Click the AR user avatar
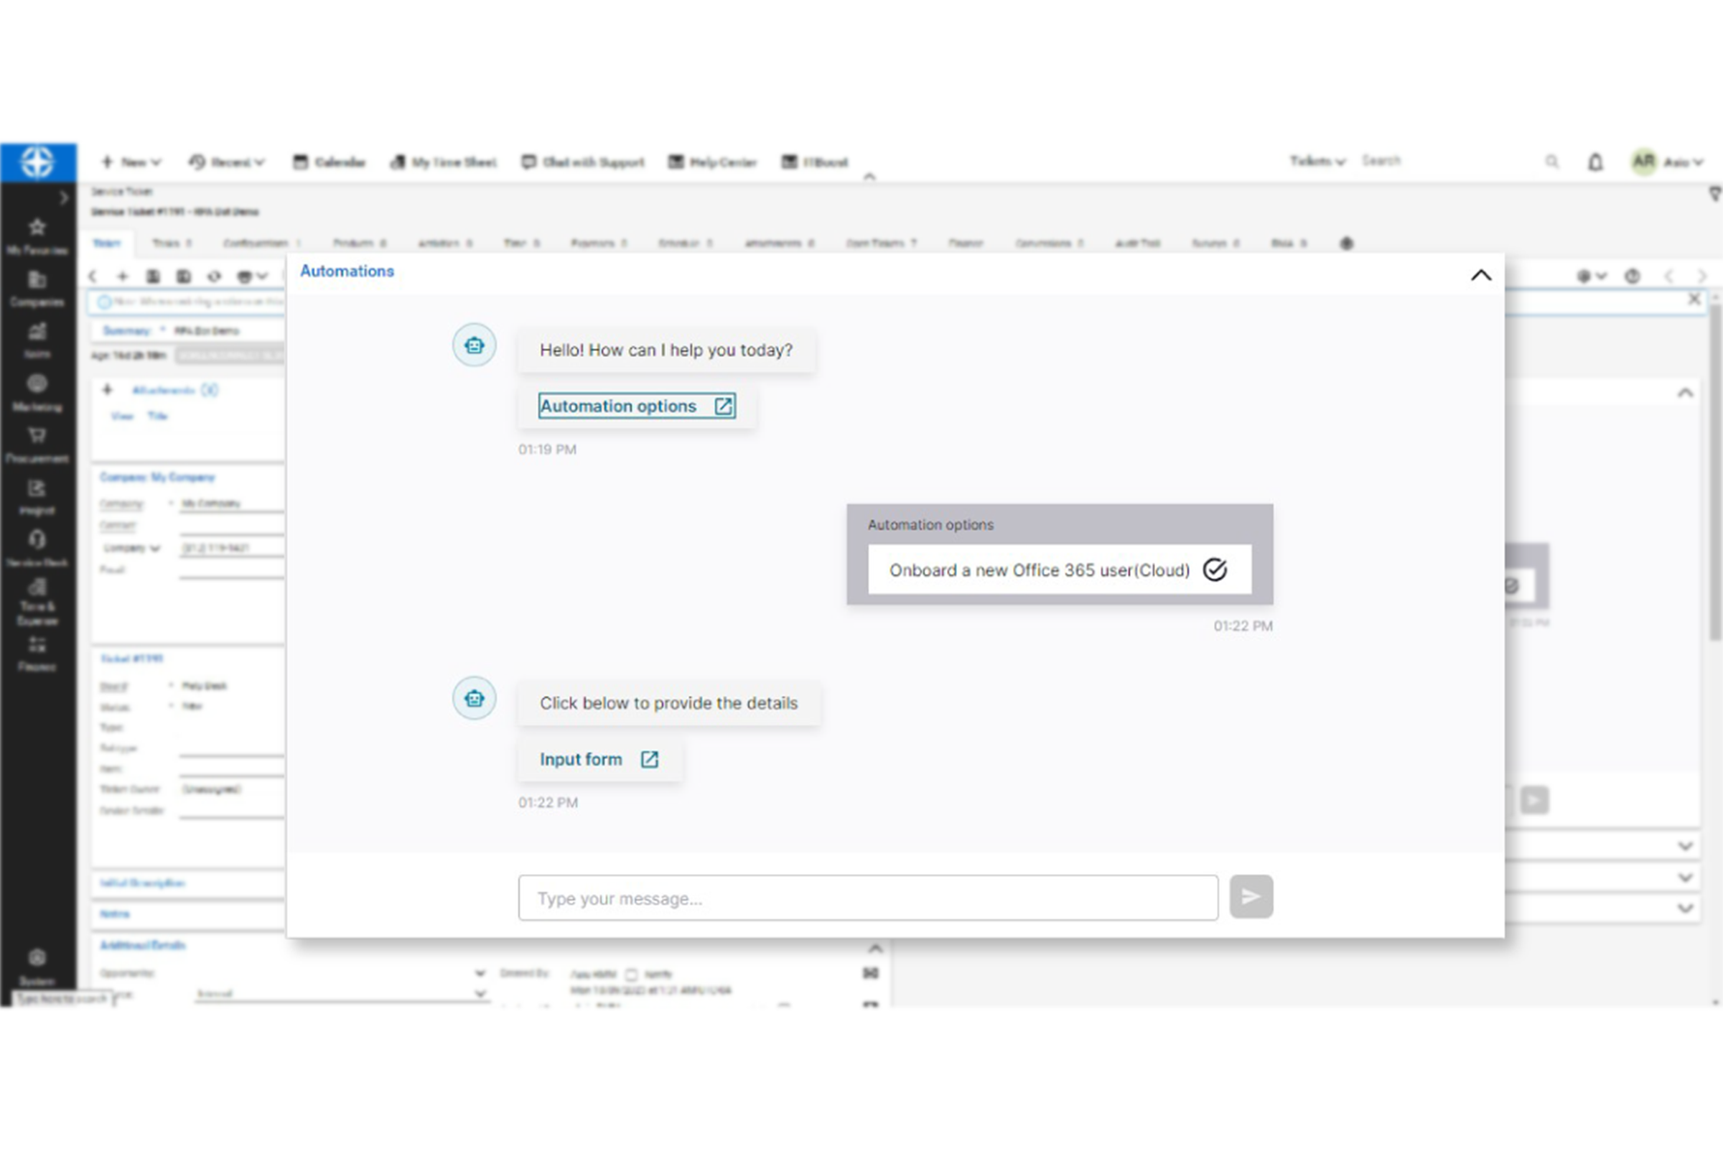1723x1149 pixels. [1643, 161]
